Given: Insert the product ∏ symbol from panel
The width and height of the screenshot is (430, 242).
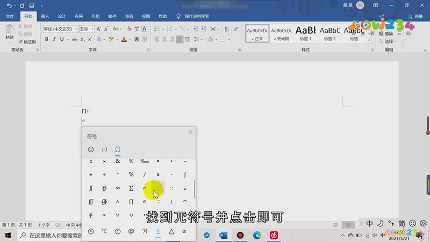Looking at the screenshot, I should click(131, 202).
